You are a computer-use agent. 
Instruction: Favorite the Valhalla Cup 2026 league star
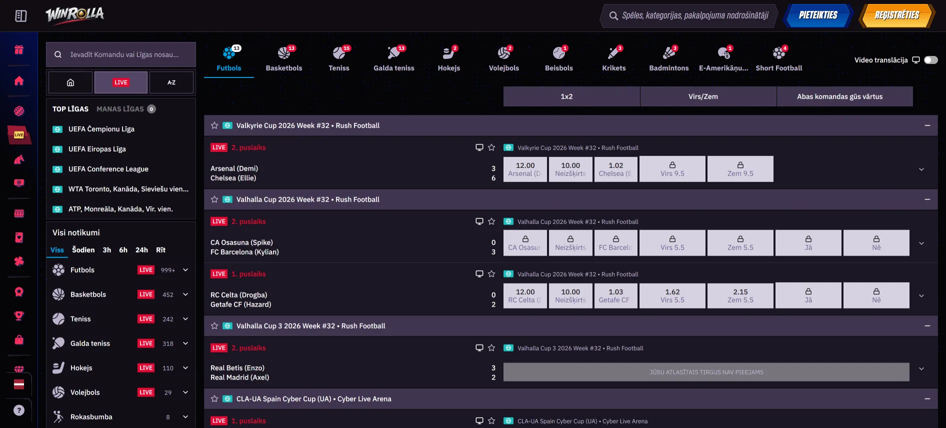tap(214, 199)
